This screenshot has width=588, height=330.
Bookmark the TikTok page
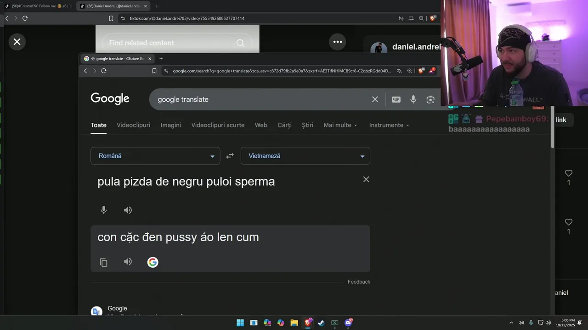(111, 18)
